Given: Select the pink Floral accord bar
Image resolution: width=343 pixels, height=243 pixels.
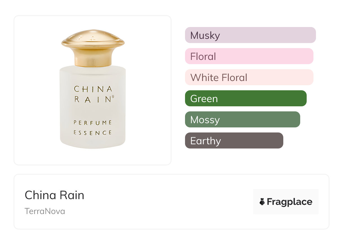Looking at the screenshot, I should 249,56.
